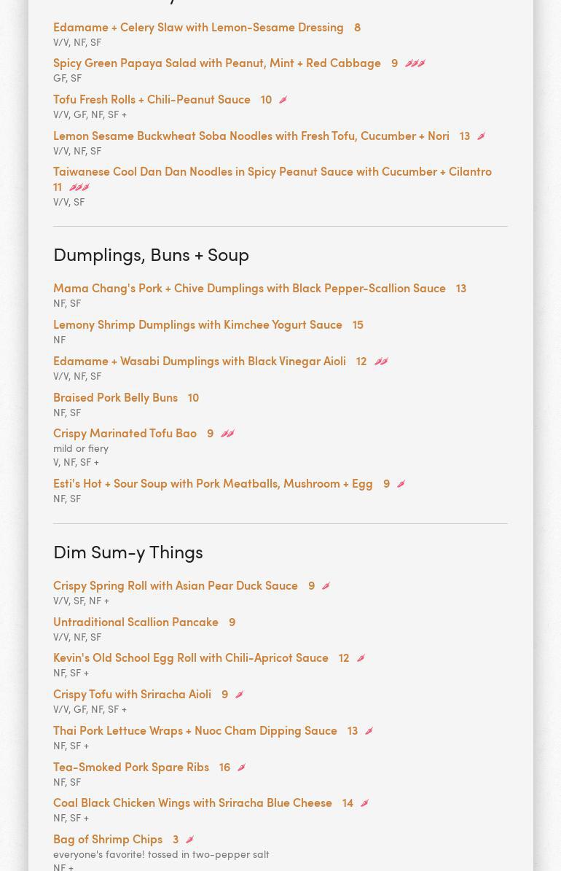Click the spice icon beside Soba Noodles price
561x871 pixels.
pos(481,136)
